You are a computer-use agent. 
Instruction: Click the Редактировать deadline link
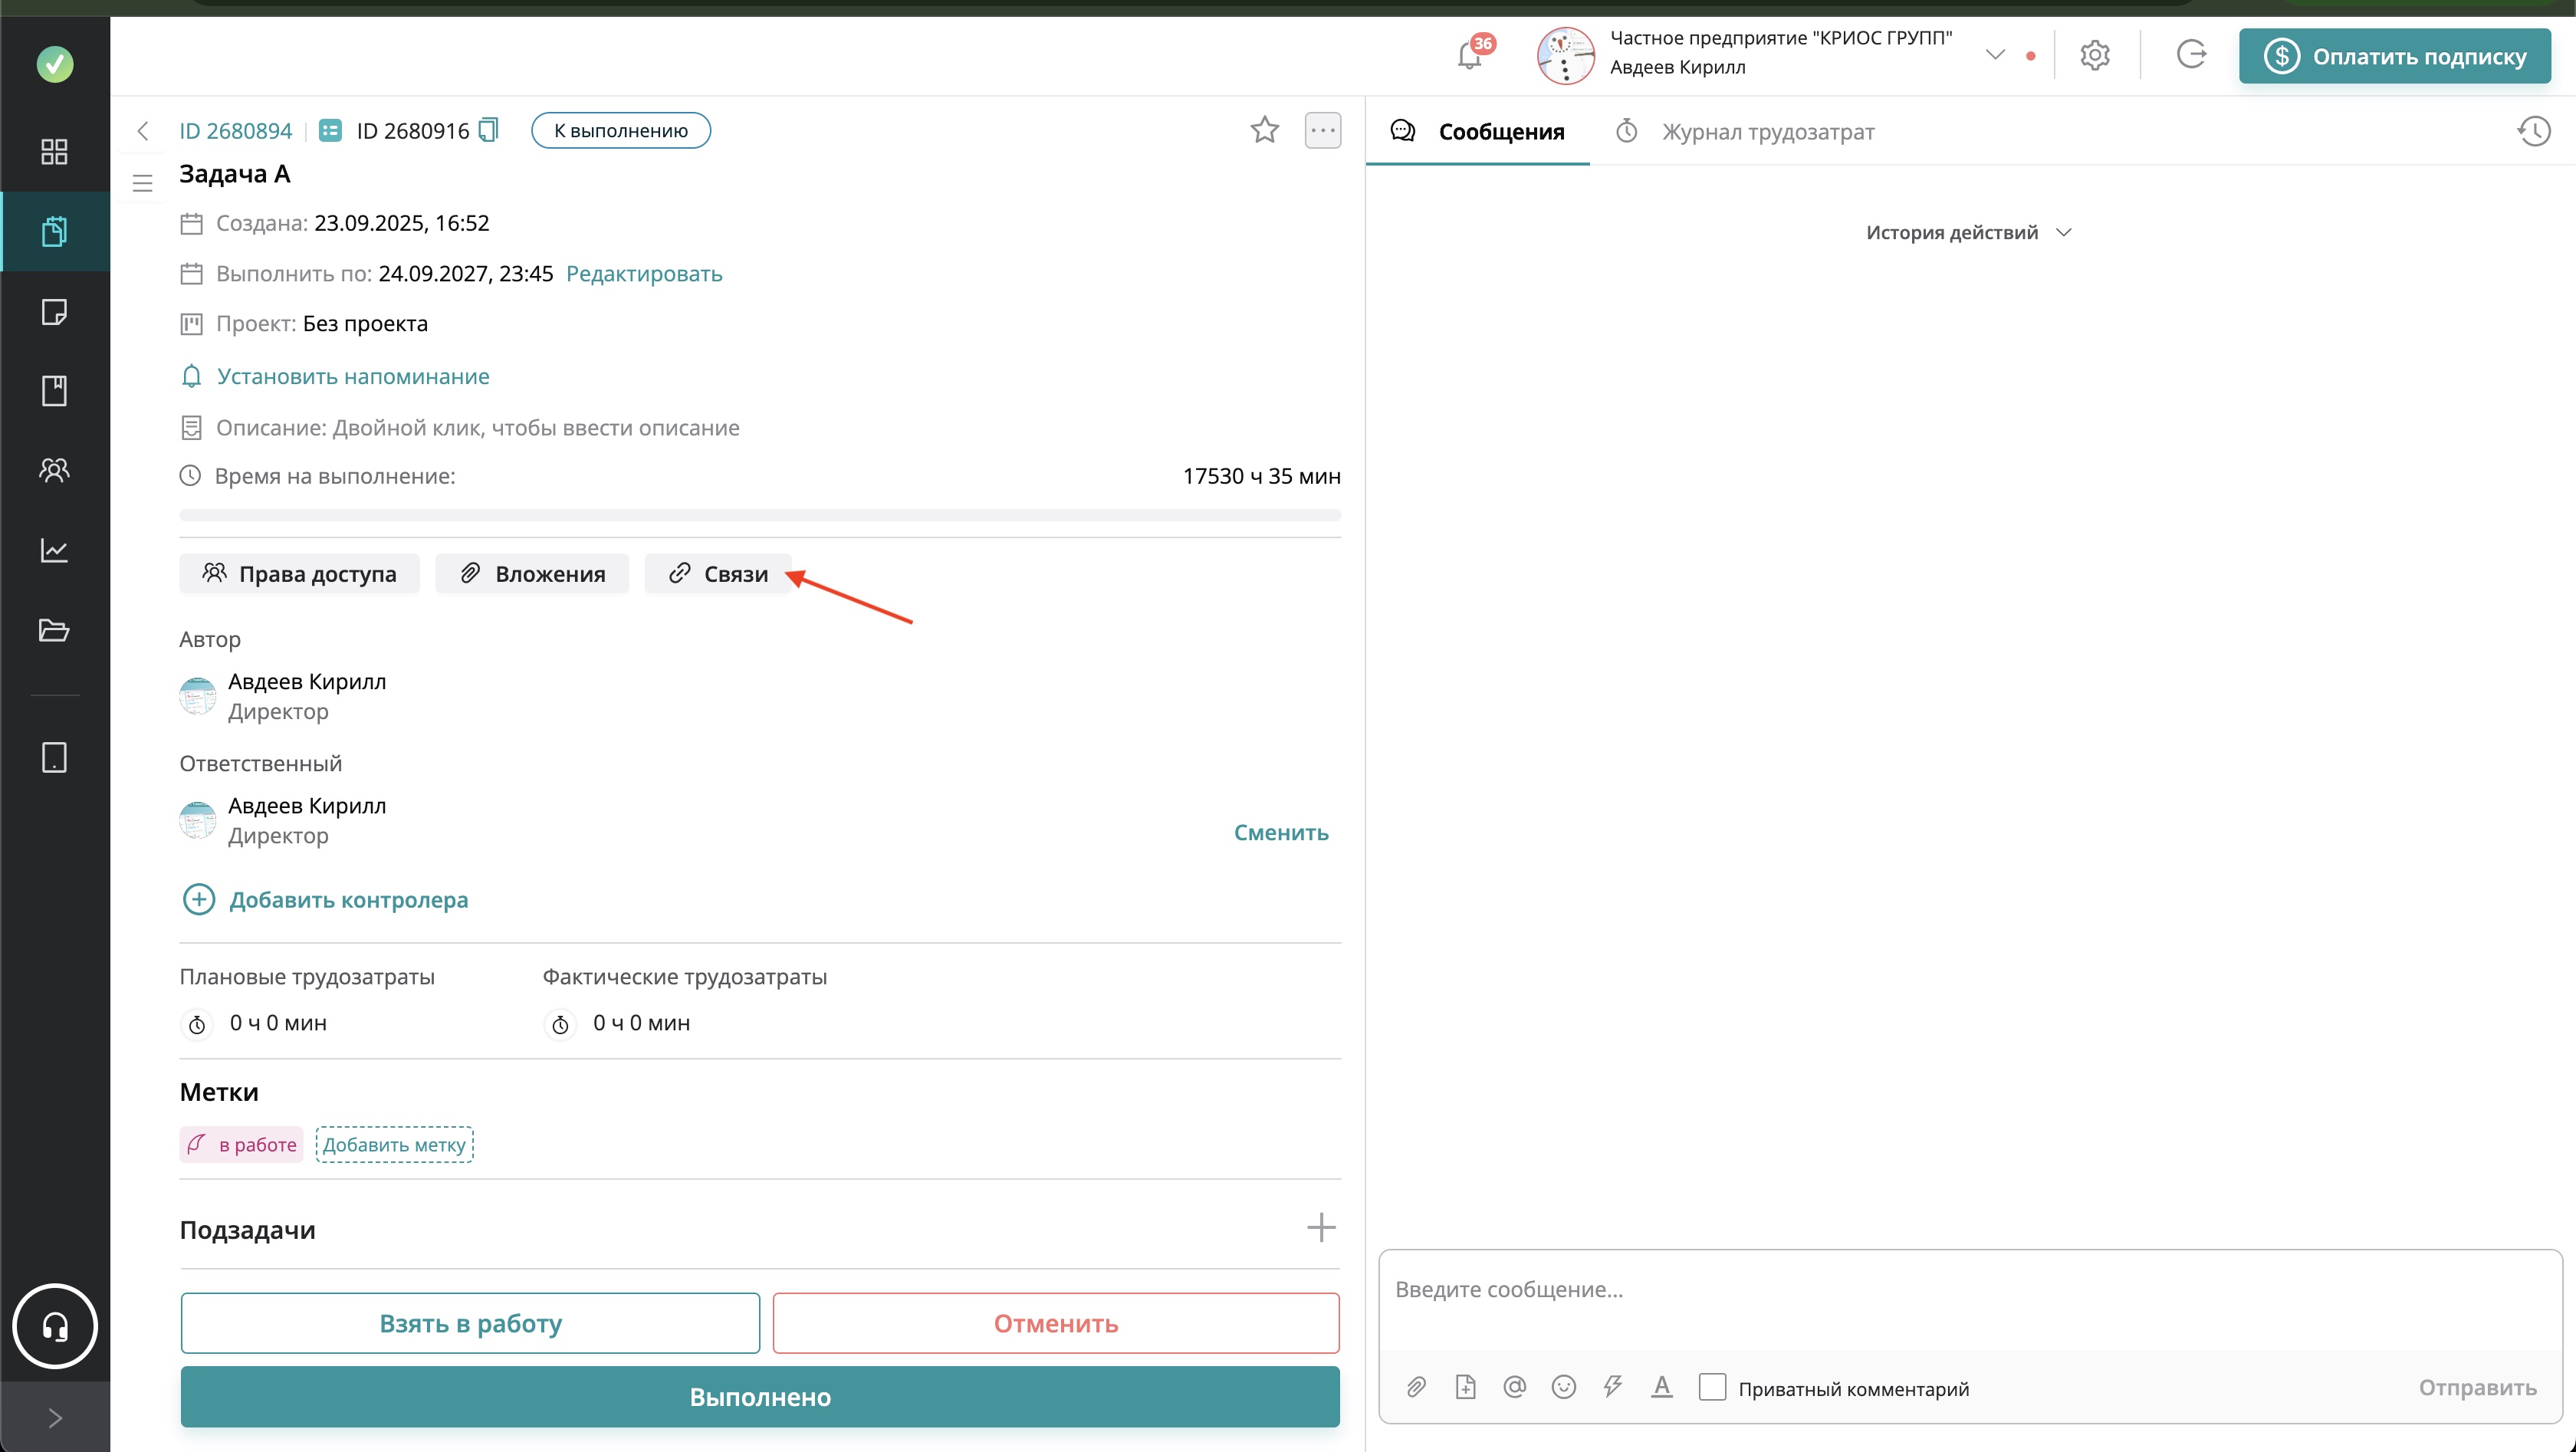[644, 274]
